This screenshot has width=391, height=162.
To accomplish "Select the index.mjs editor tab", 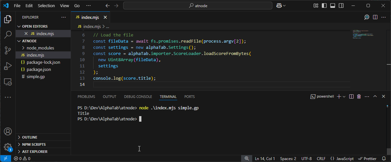I will pyautogui.click(x=91, y=17).
